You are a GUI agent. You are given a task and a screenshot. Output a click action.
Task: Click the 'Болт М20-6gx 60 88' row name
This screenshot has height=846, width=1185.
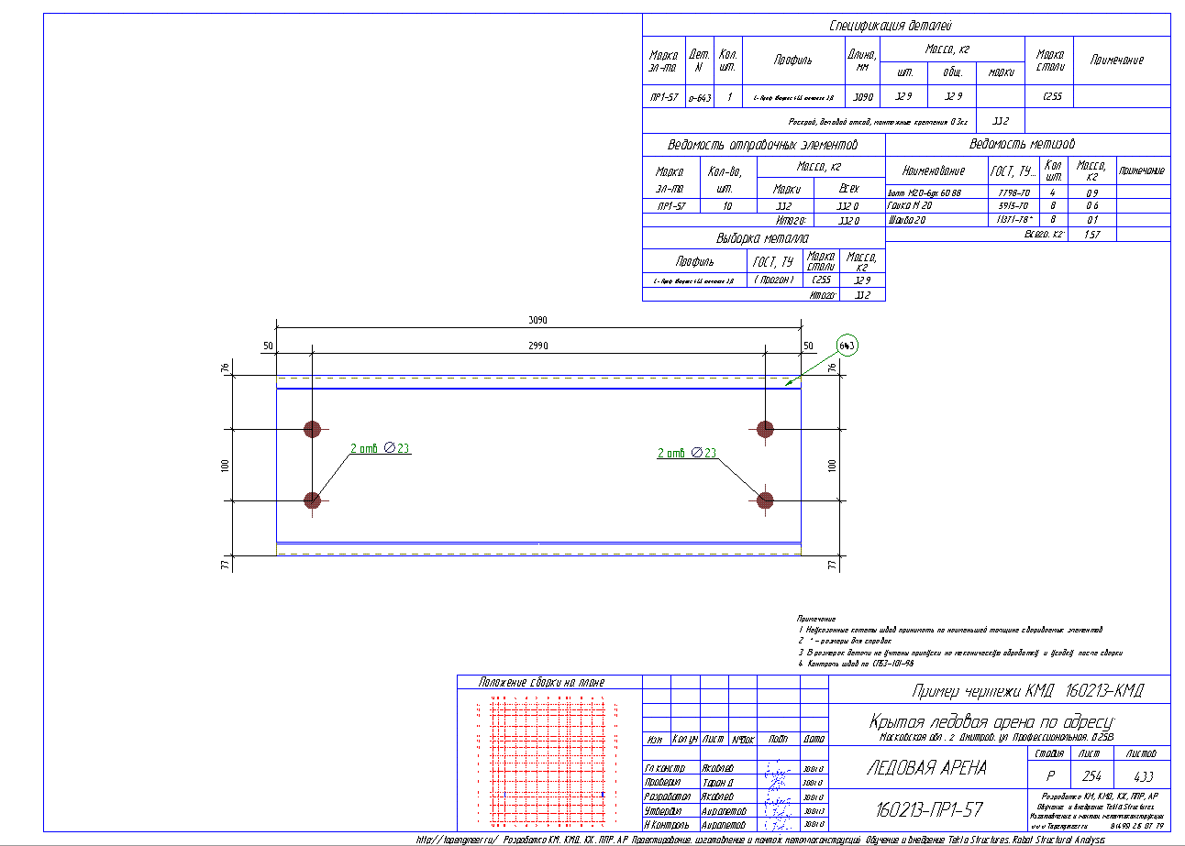point(923,193)
